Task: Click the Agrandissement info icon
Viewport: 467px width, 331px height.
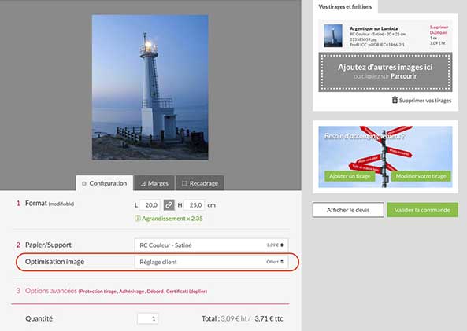Action: (137, 219)
